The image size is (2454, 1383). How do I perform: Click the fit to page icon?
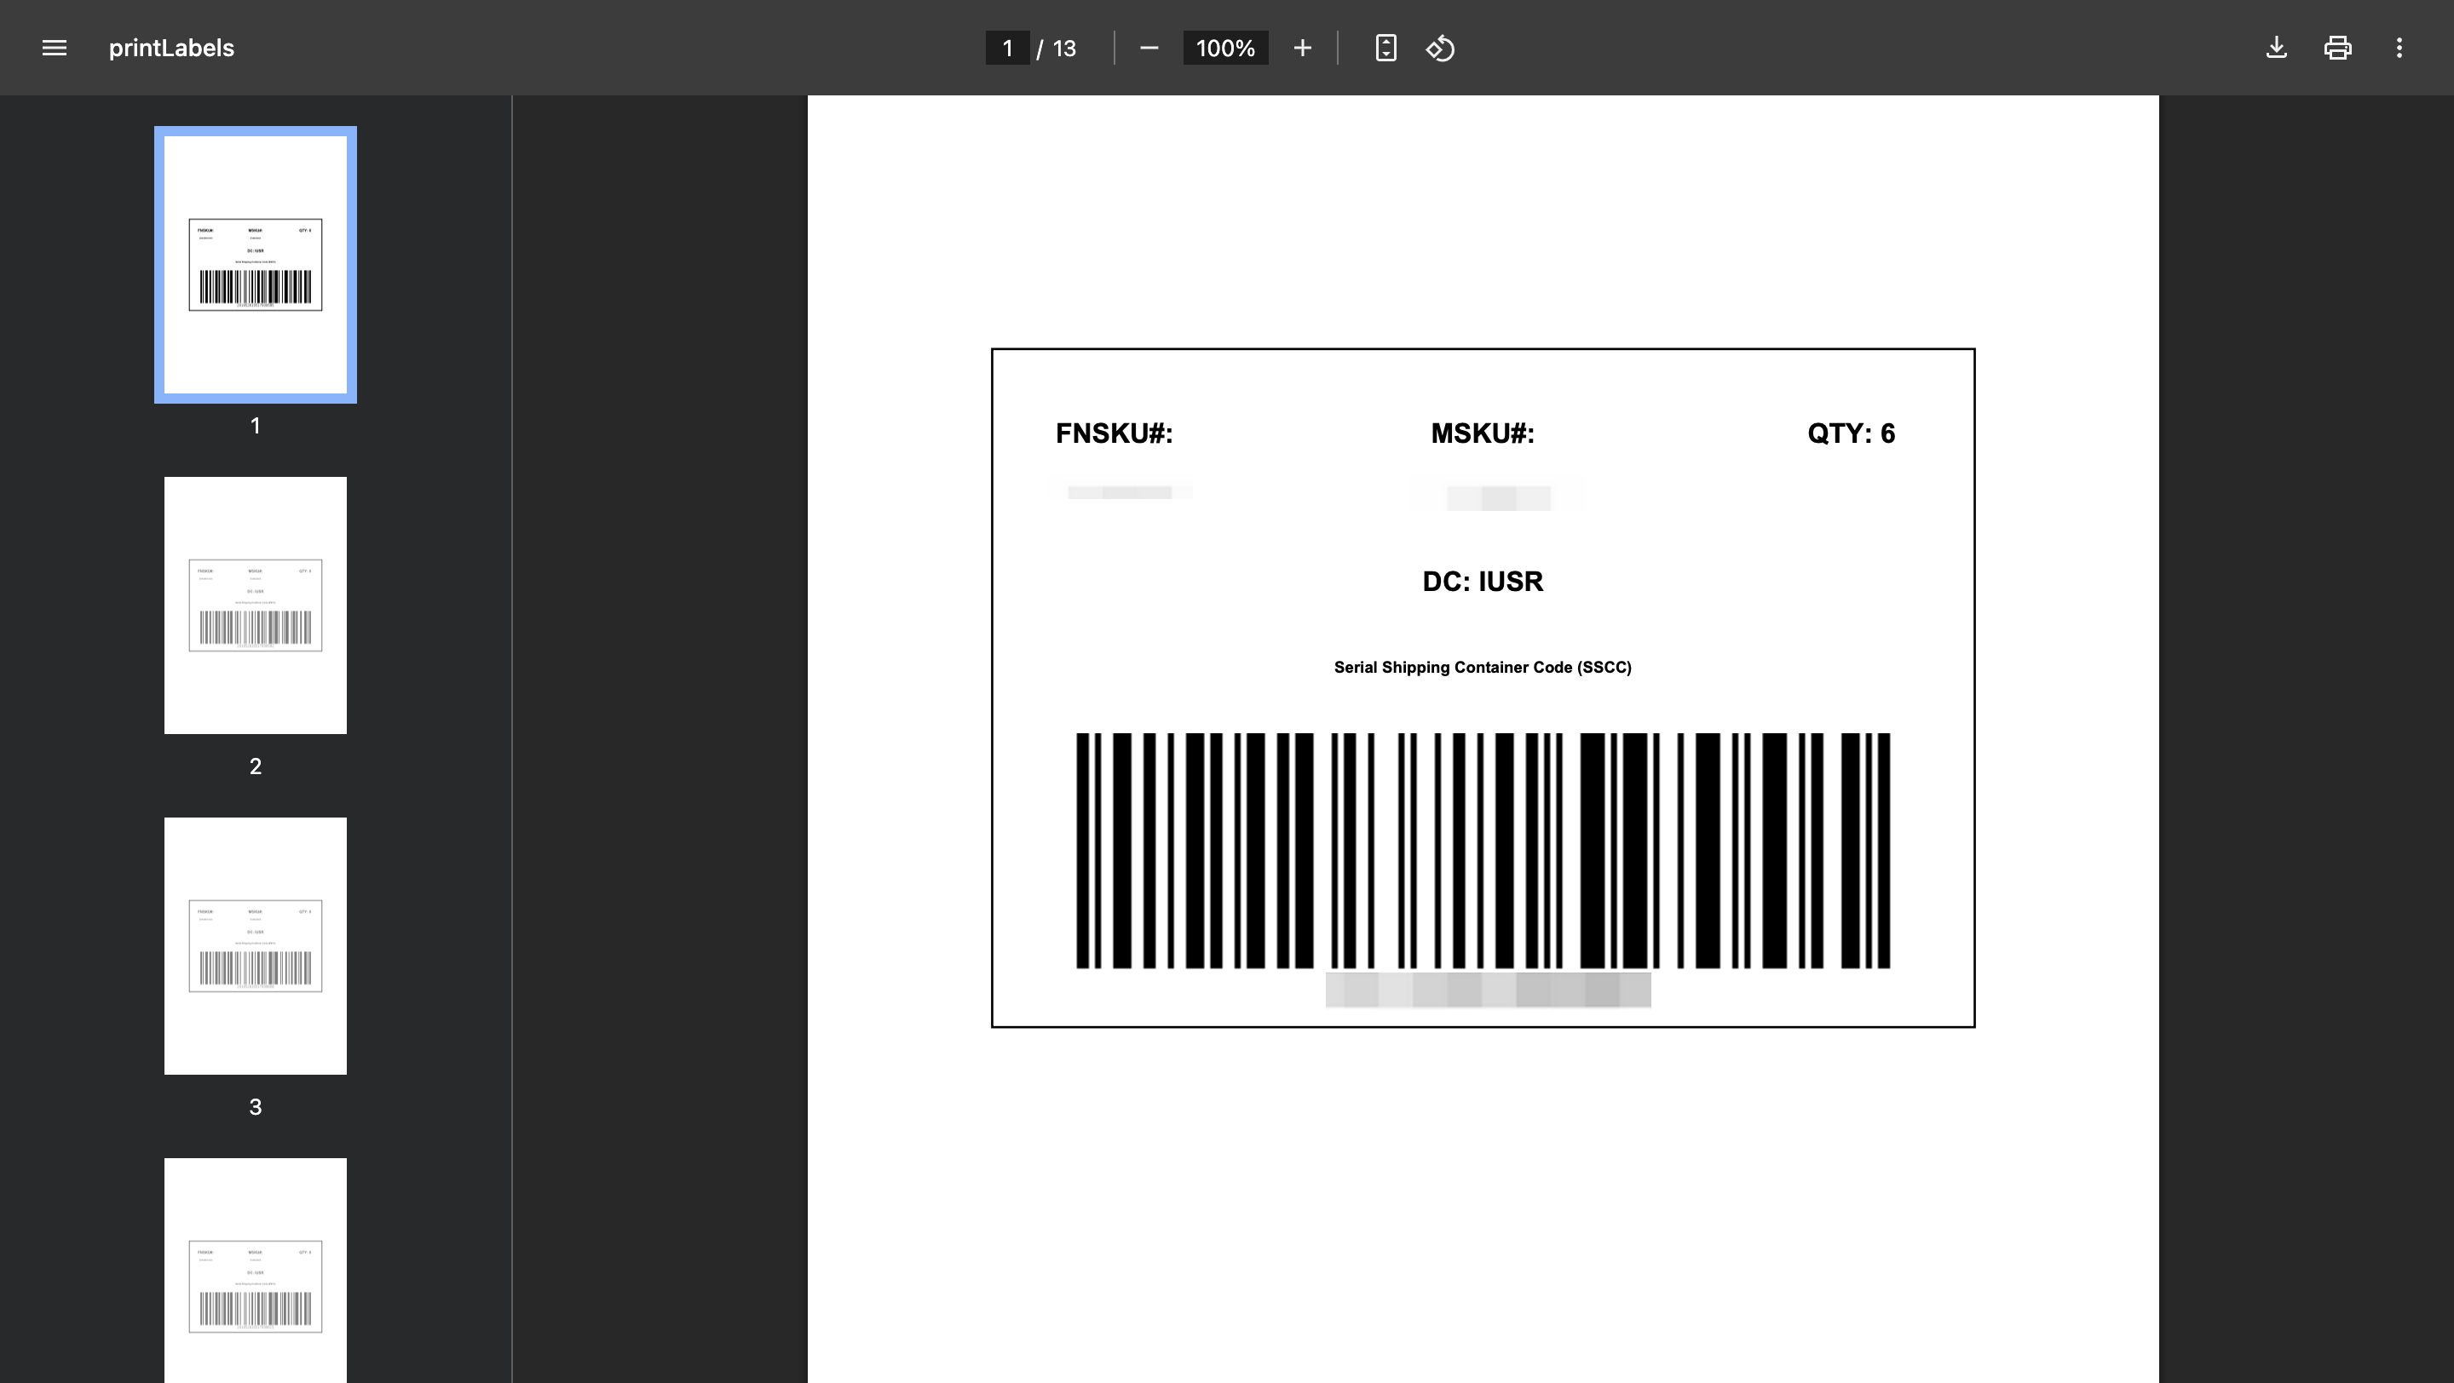coord(1386,48)
